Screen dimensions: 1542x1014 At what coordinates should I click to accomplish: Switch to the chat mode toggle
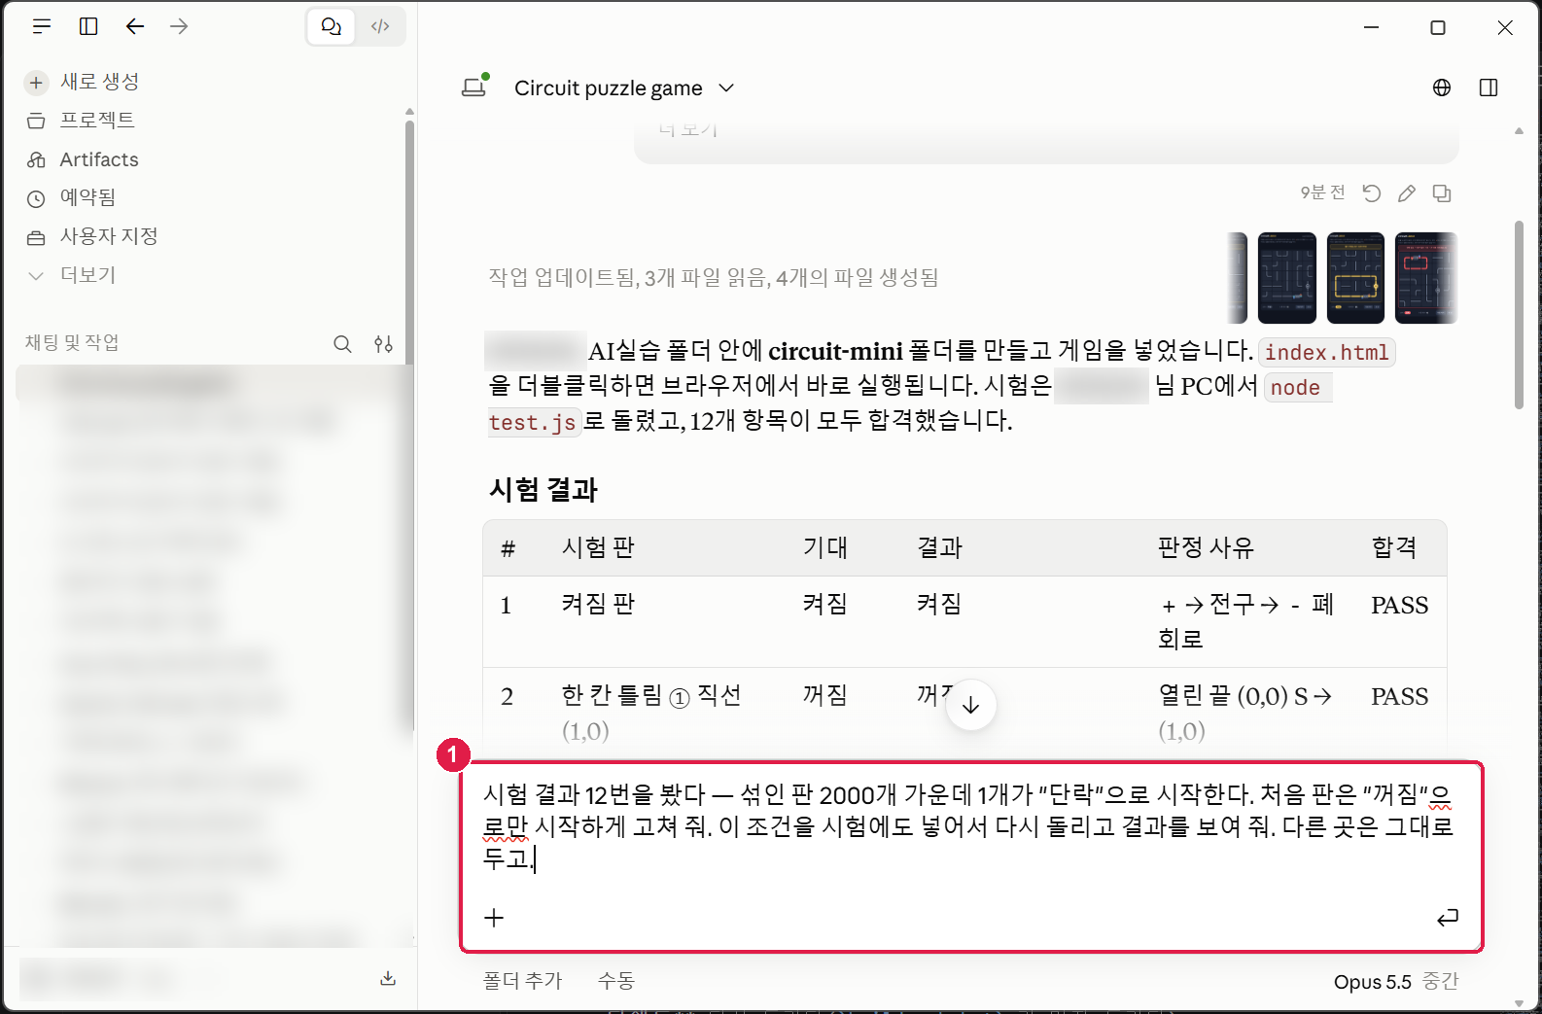(x=332, y=26)
